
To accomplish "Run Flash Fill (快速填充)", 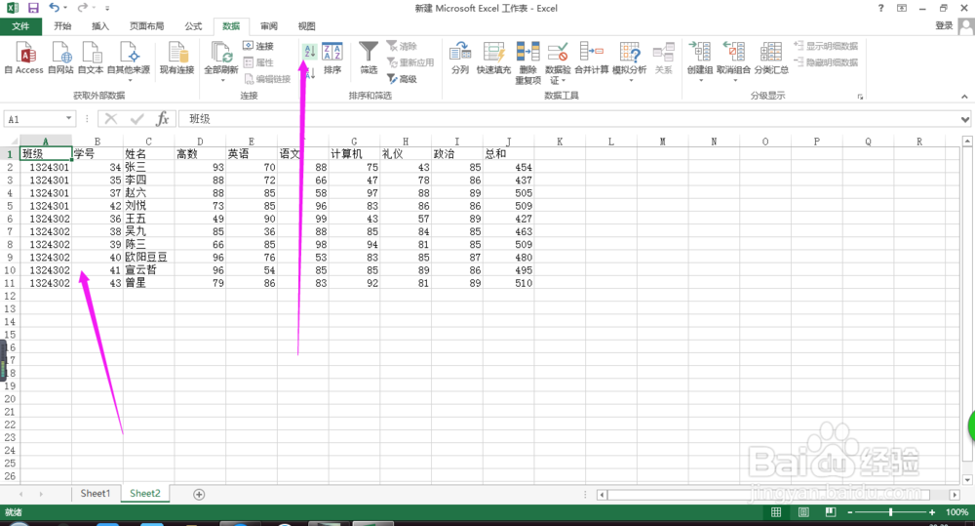I will pyautogui.click(x=493, y=58).
